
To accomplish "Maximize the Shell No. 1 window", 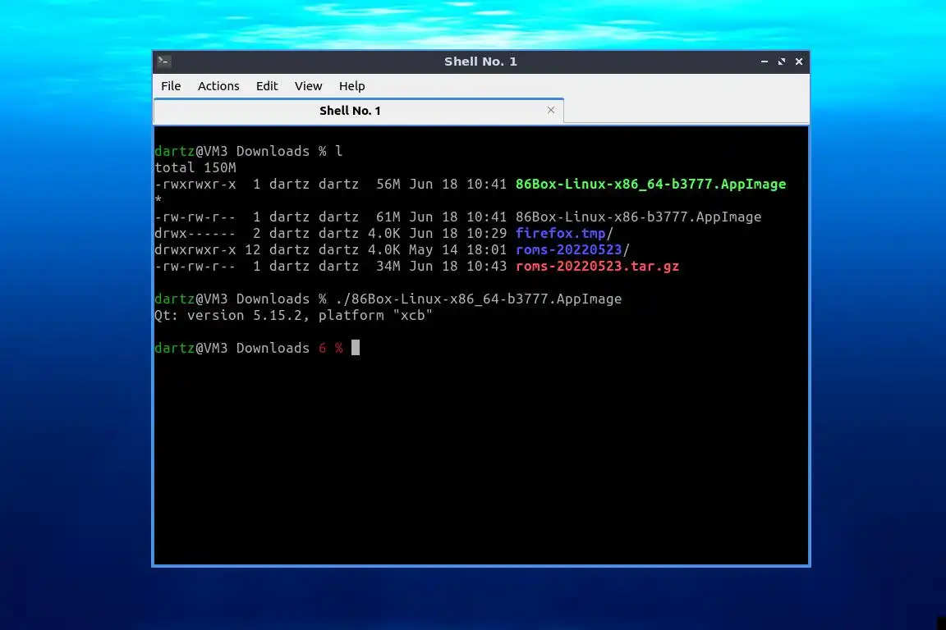I will [x=782, y=62].
